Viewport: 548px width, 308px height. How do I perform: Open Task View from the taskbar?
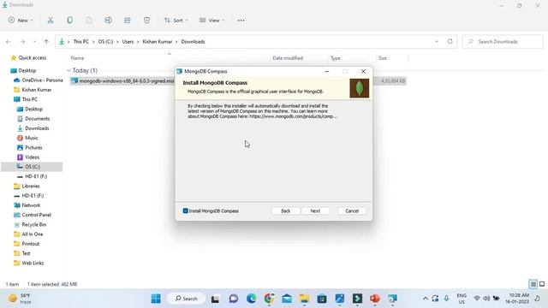point(215,299)
